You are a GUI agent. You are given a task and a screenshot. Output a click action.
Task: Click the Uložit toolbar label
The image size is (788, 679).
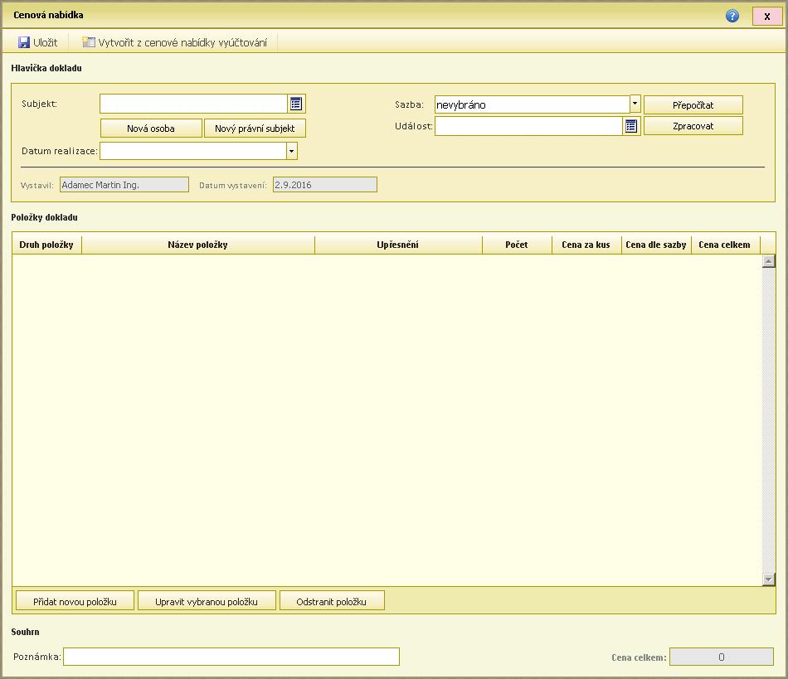pos(46,42)
